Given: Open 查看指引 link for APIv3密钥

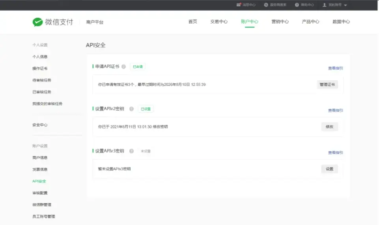Looking at the screenshot, I should pos(335,153).
